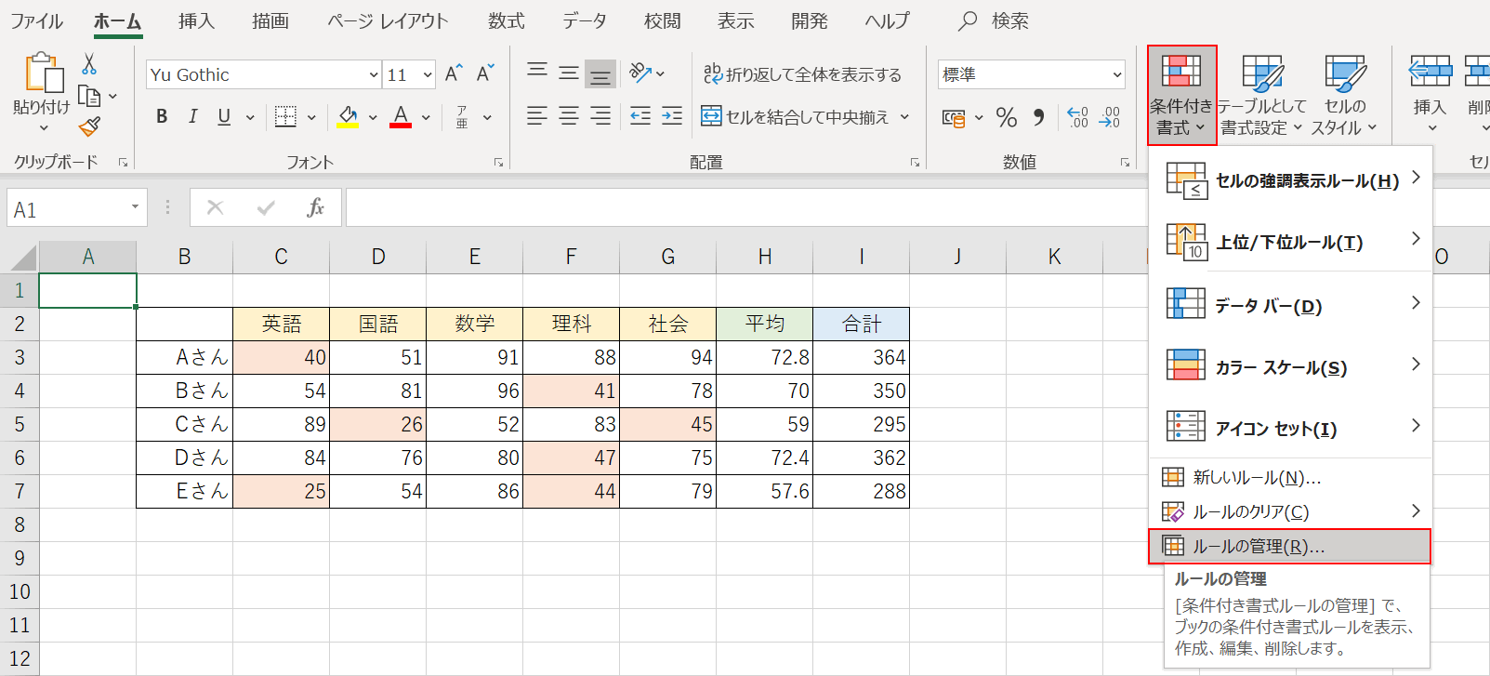Click the Paste (貼り付け) clipboard icon
1490x676 pixels.
coord(43,73)
